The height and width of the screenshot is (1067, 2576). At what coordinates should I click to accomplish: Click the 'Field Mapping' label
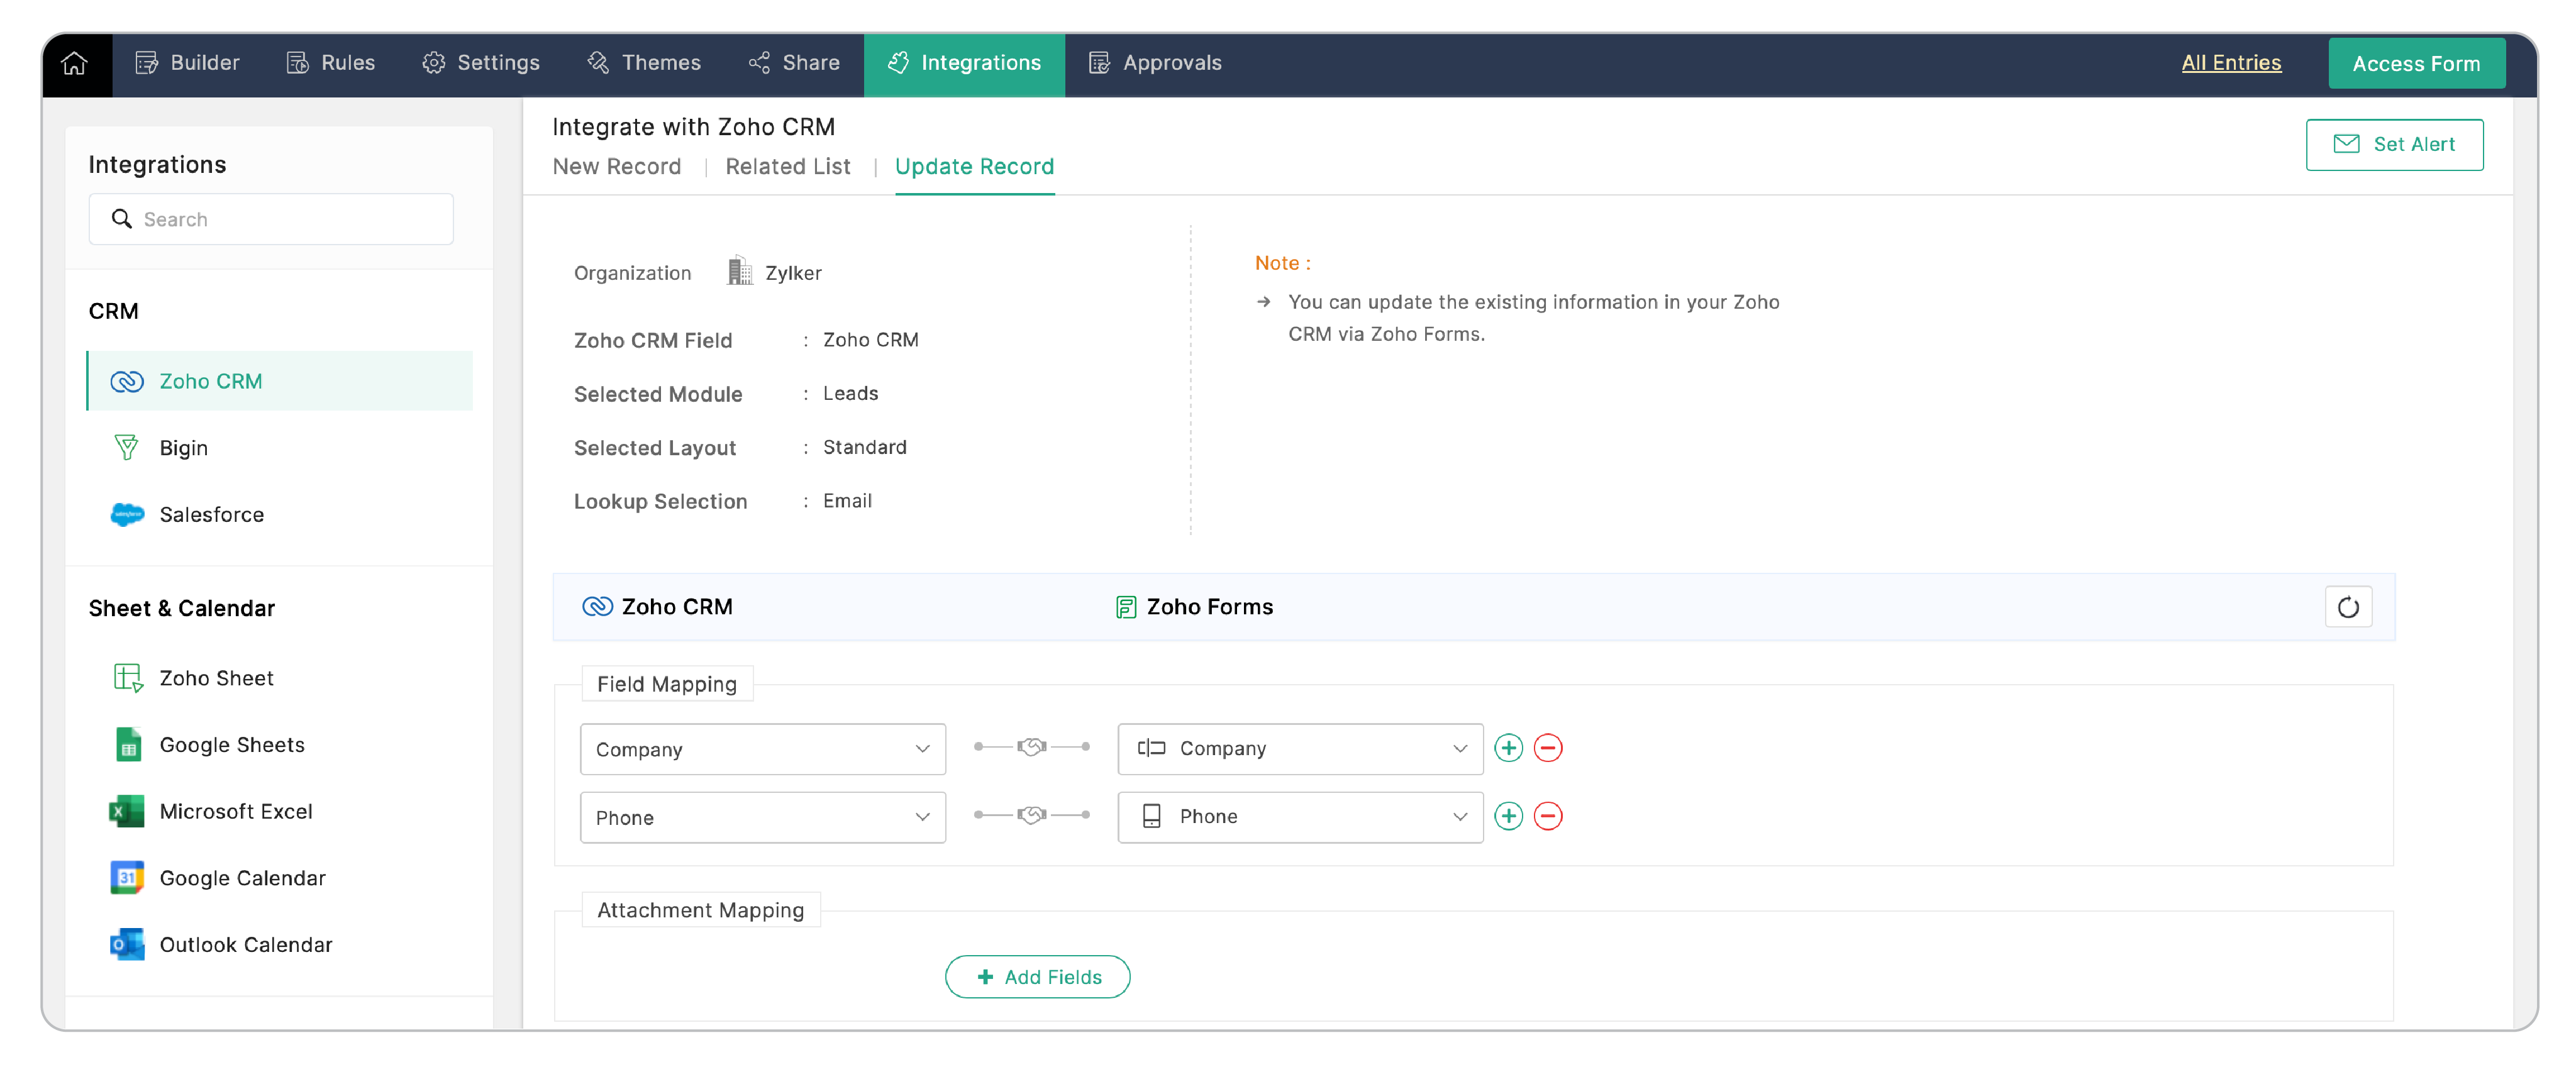666,684
